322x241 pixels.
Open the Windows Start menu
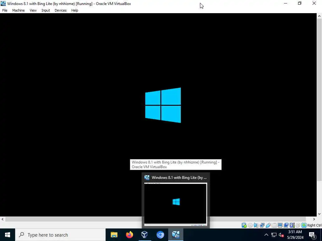(8, 235)
